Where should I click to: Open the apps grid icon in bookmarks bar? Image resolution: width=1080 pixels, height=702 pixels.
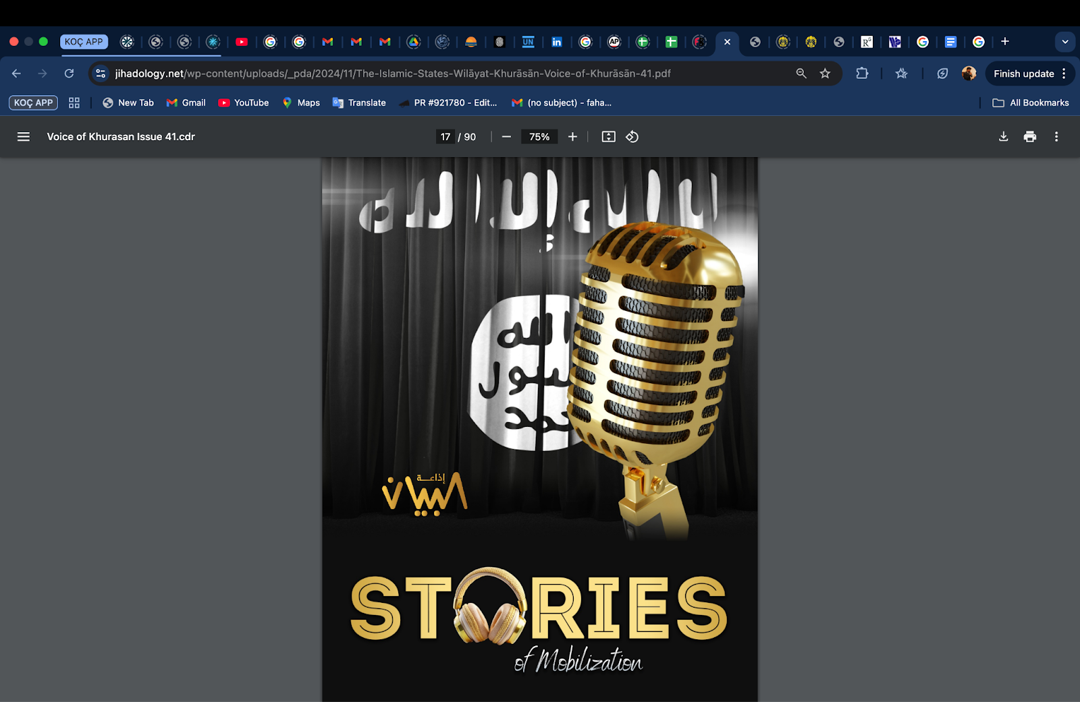74,103
